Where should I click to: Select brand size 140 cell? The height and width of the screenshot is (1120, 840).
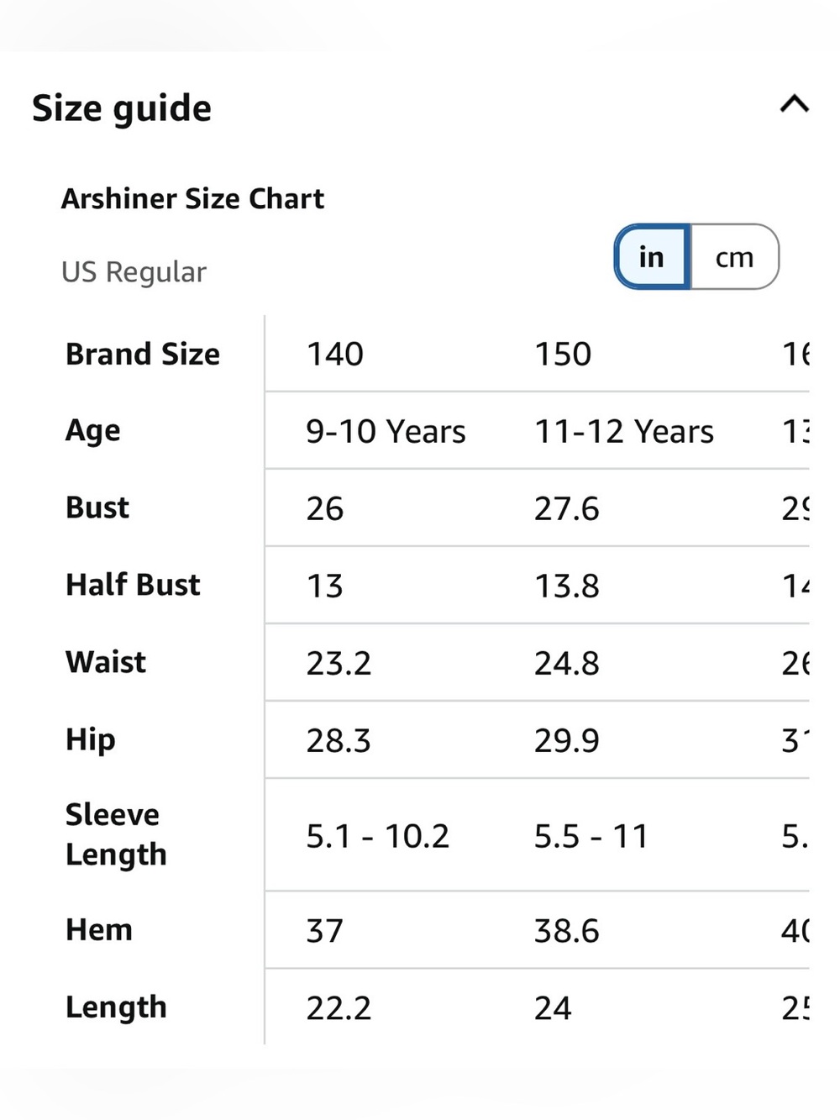334,355
